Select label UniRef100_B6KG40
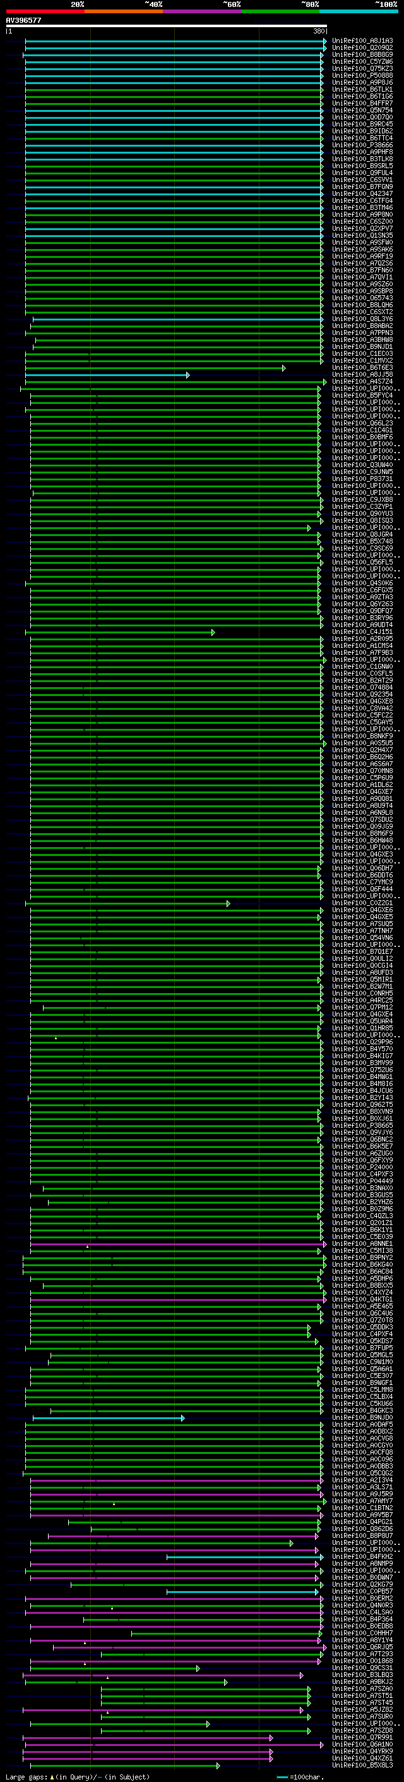This screenshot has width=404, height=1782. 362,1264
